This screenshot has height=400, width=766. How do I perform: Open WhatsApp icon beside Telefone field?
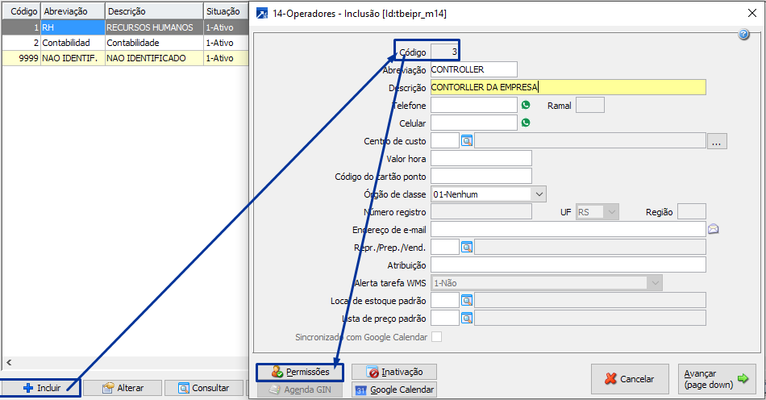pyautogui.click(x=526, y=105)
